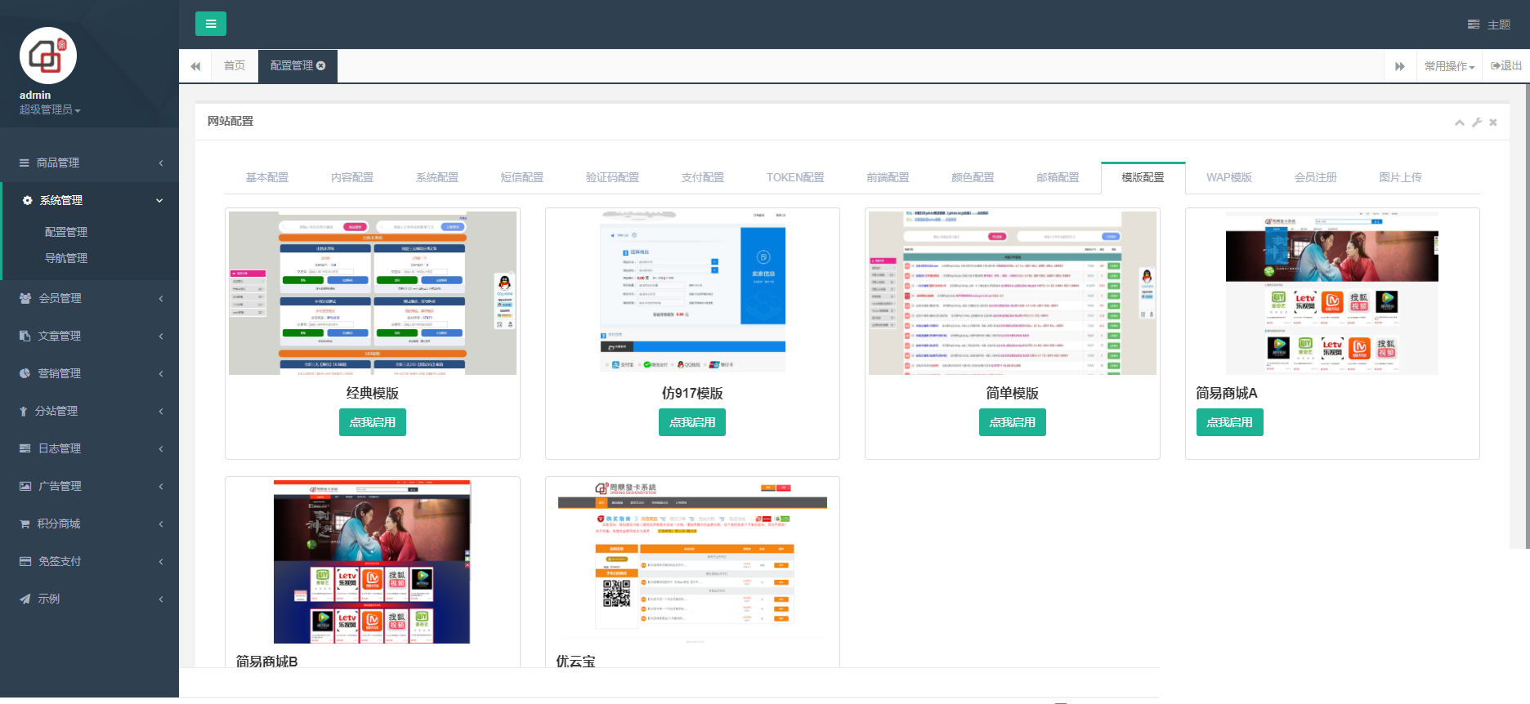Collapse the 网站配置 panel with the chevron icon
1530x704 pixels.
pyautogui.click(x=1459, y=122)
